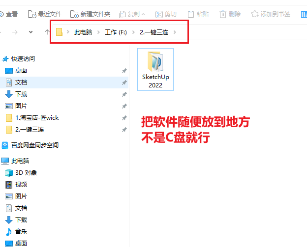Open recent locations dropdown chevron
The image size is (307, 247).
pyautogui.click(x=31, y=32)
